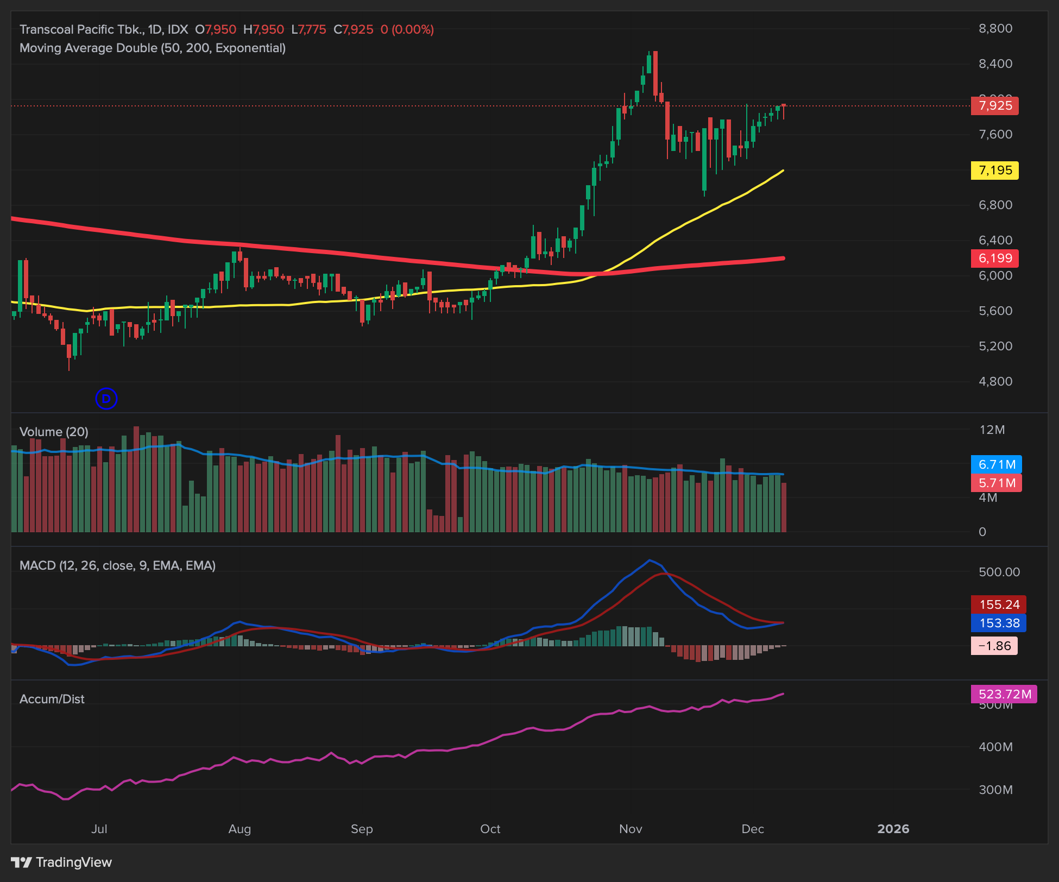Click the Nov label on time axis
Screen dimensions: 1059x882
(x=631, y=829)
